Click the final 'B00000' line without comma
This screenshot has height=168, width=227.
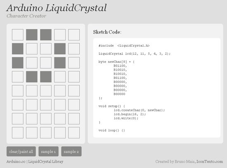pos(119,94)
